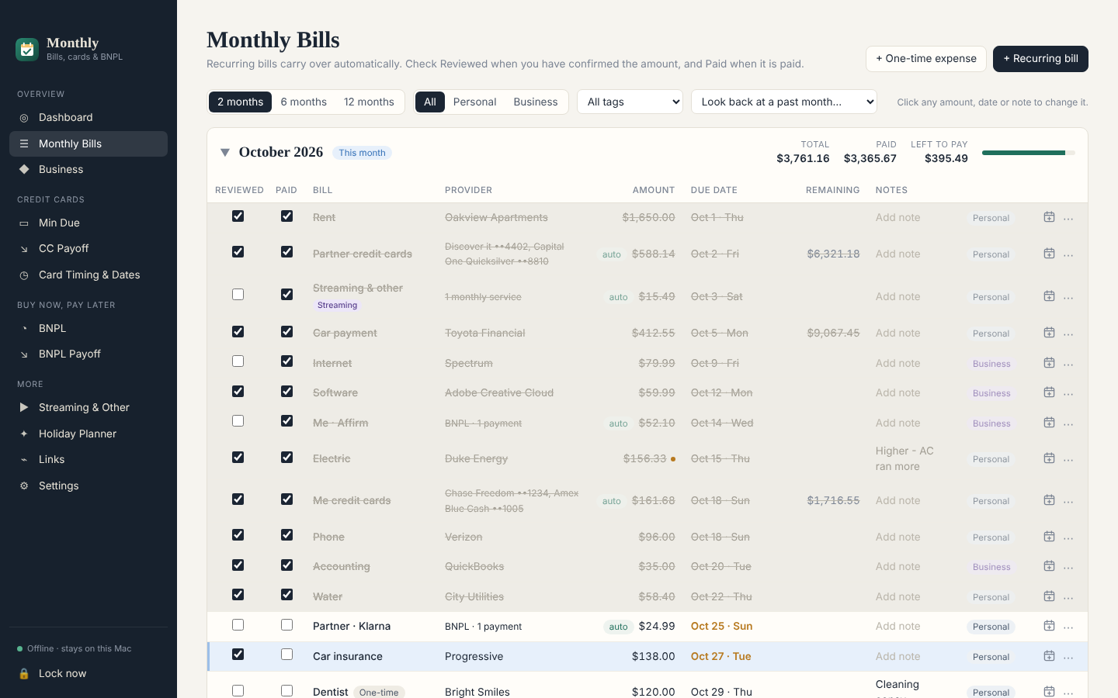
Task: Check the Paid box for Car insurance
Action: click(286, 655)
